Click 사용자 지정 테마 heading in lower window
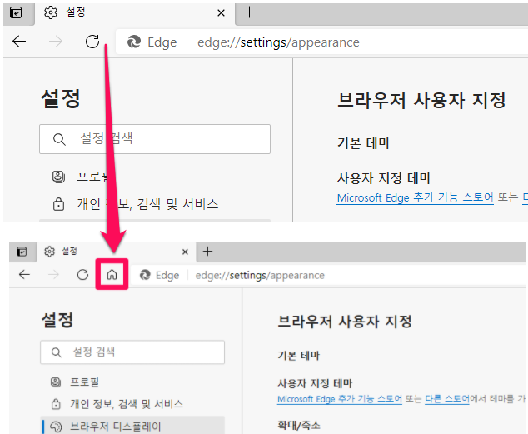Viewport: 528px width, 434px height. click(x=315, y=383)
